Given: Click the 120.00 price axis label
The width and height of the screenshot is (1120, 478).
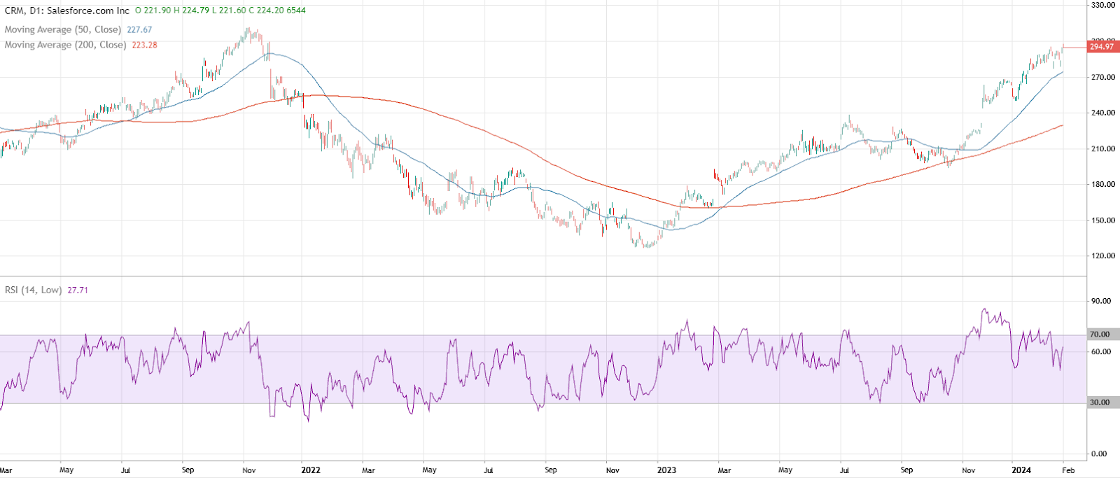Looking at the screenshot, I should pyautogui.click(x=1102, y=256).
